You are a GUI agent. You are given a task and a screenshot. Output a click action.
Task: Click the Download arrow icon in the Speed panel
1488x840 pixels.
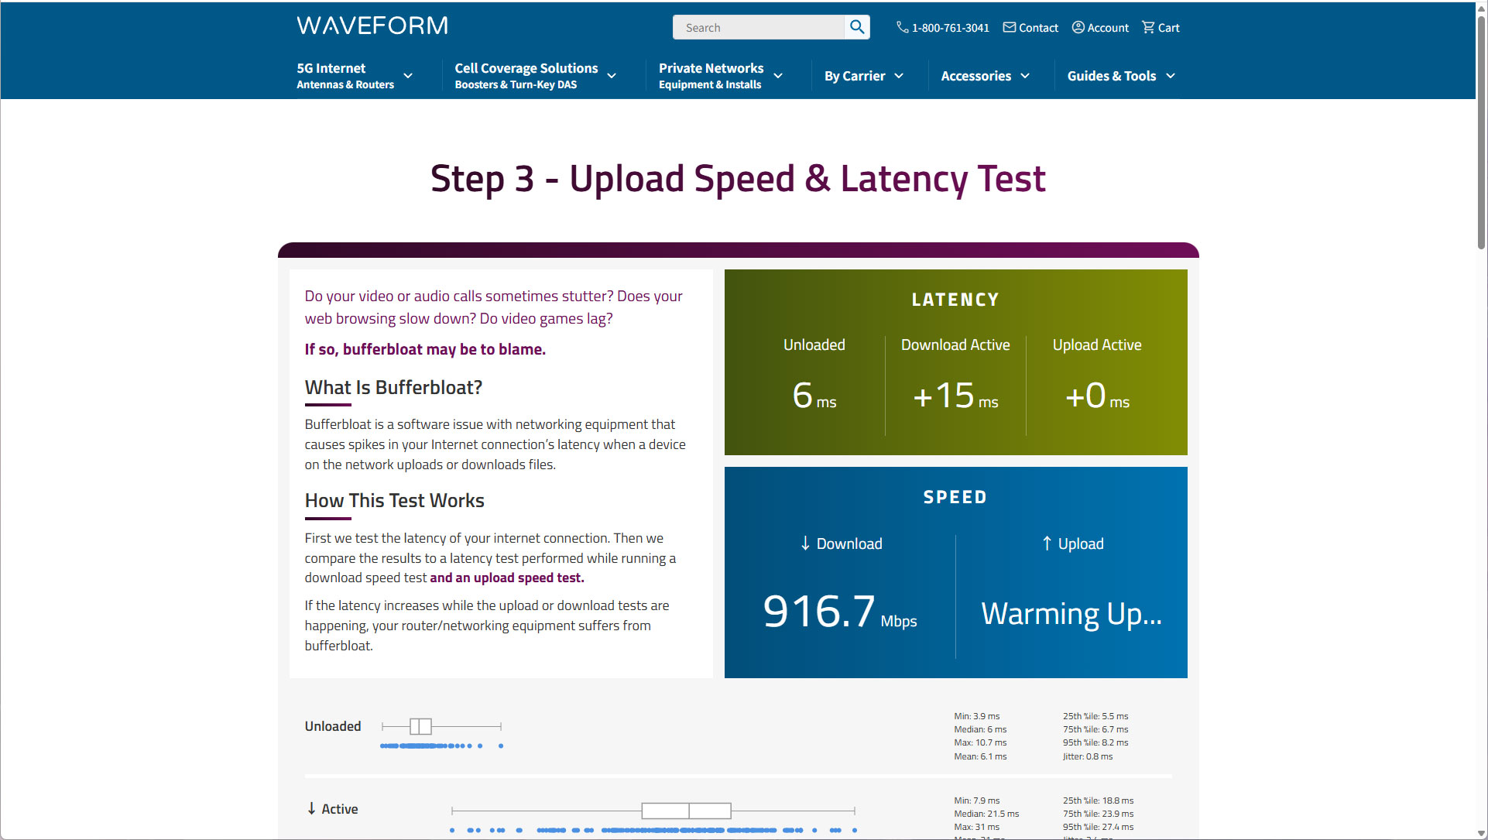pos(805,543)
